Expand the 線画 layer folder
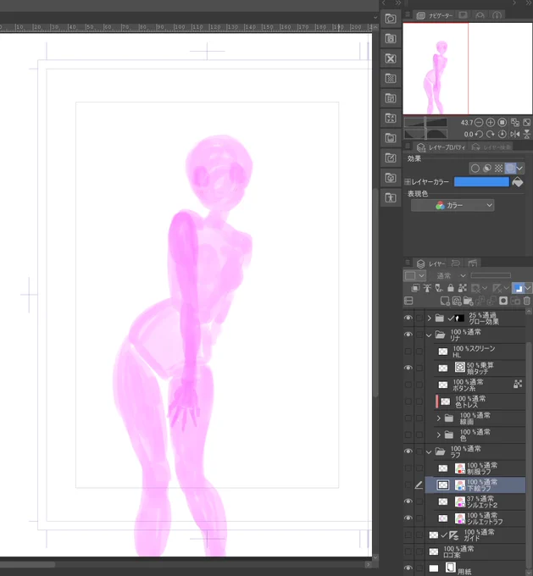Viewport: 533px width, 576px height. [x=439, y=418]
